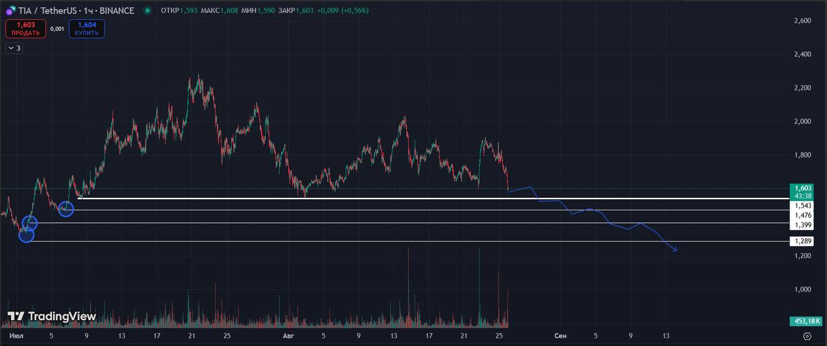Select the 1,543 price level label
The width and height of the screenshot is (827, 346).
tap(803, 205)
